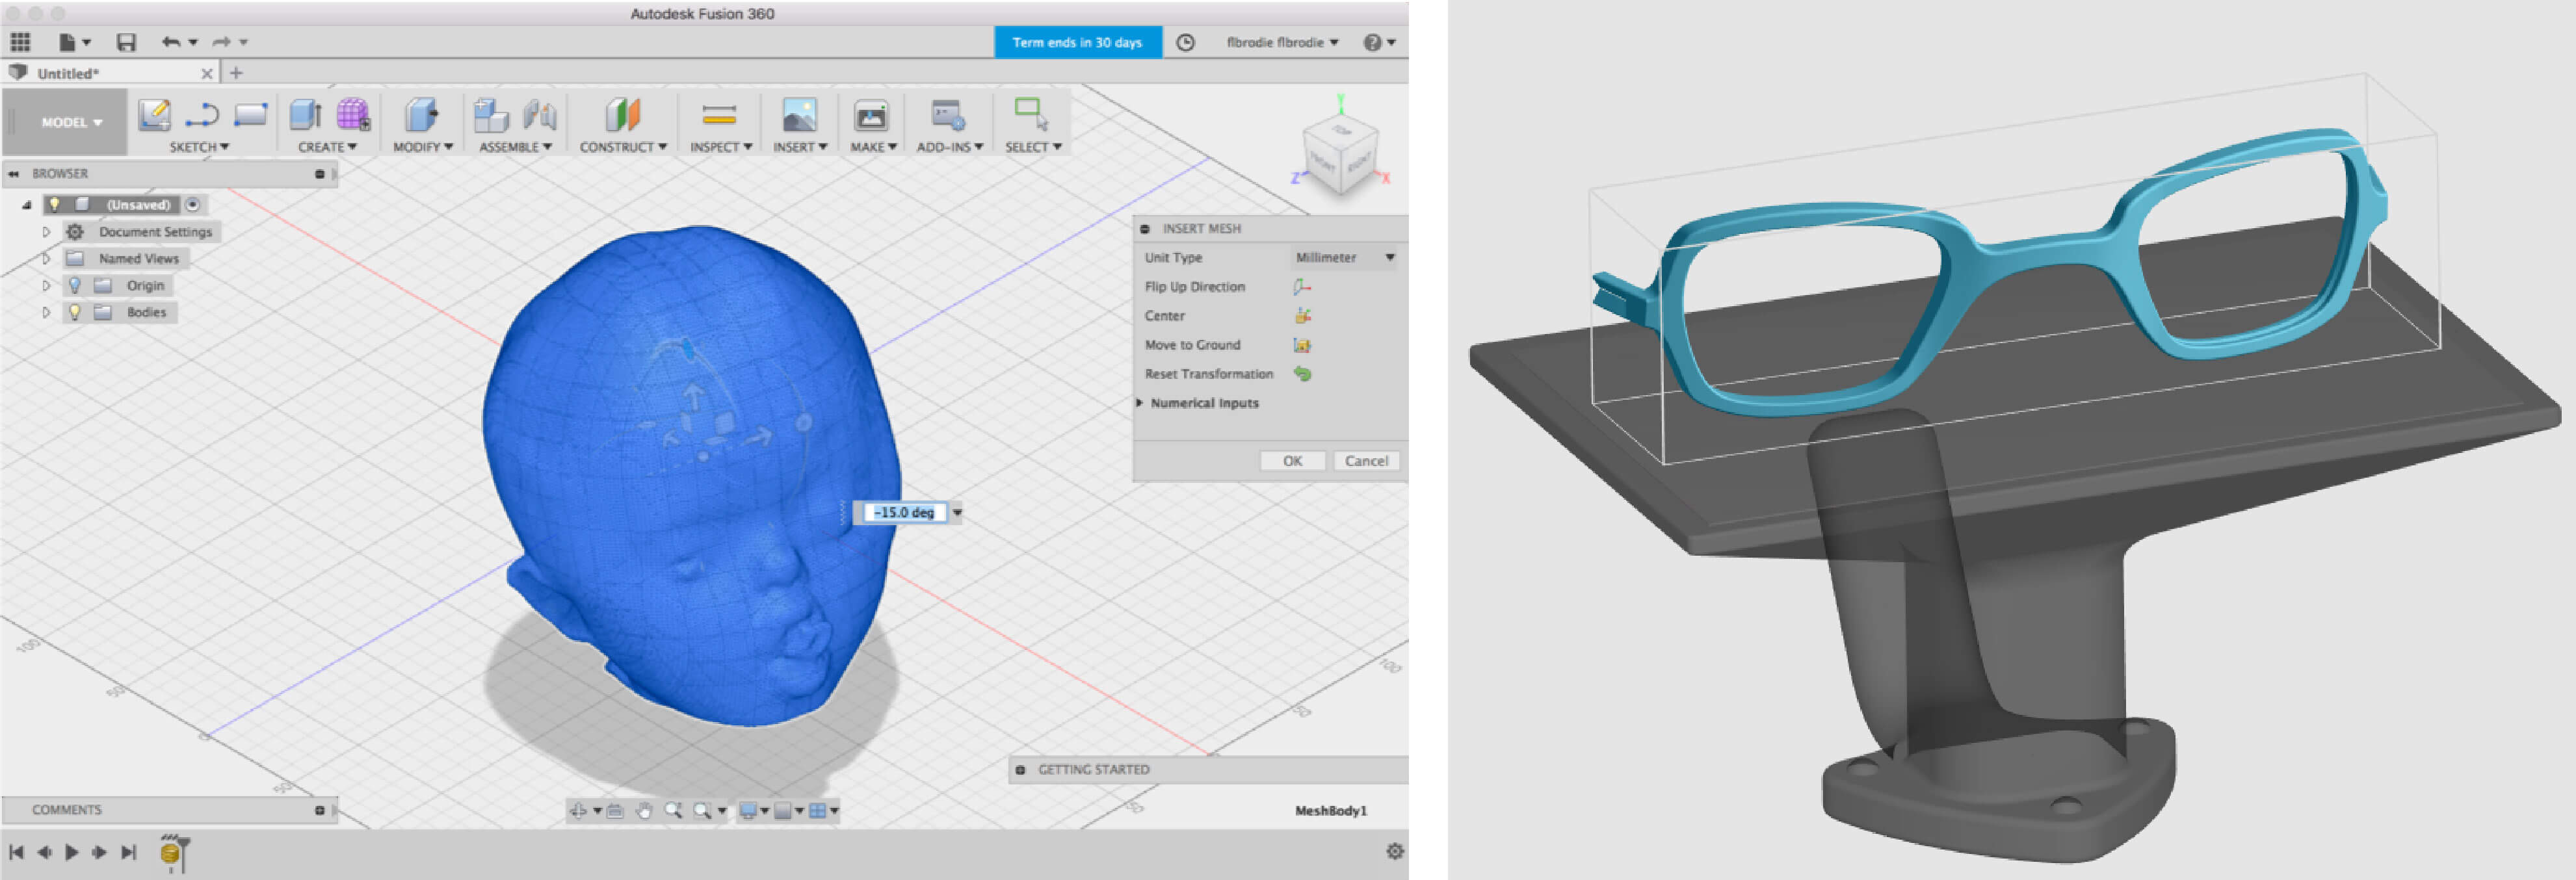The height and width of the screenshot is (880, 2576).
Task: Toggle the Origin folder lightbulb visibility
Action: (x=74, y=285)
